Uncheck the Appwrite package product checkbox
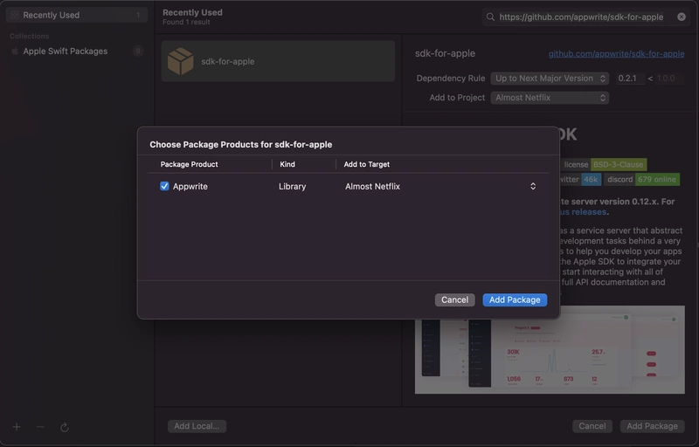This screenshot has width=699, height=447. (164, 186)
